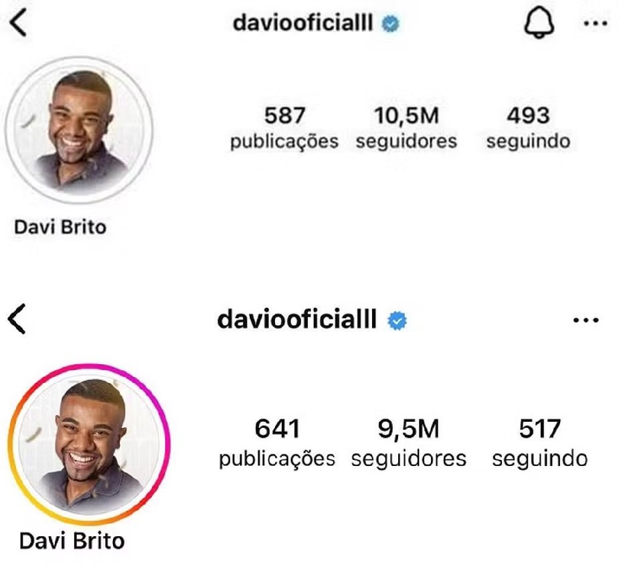Open the 641 publicações count

pyautogui.click(x=277, y=442)
